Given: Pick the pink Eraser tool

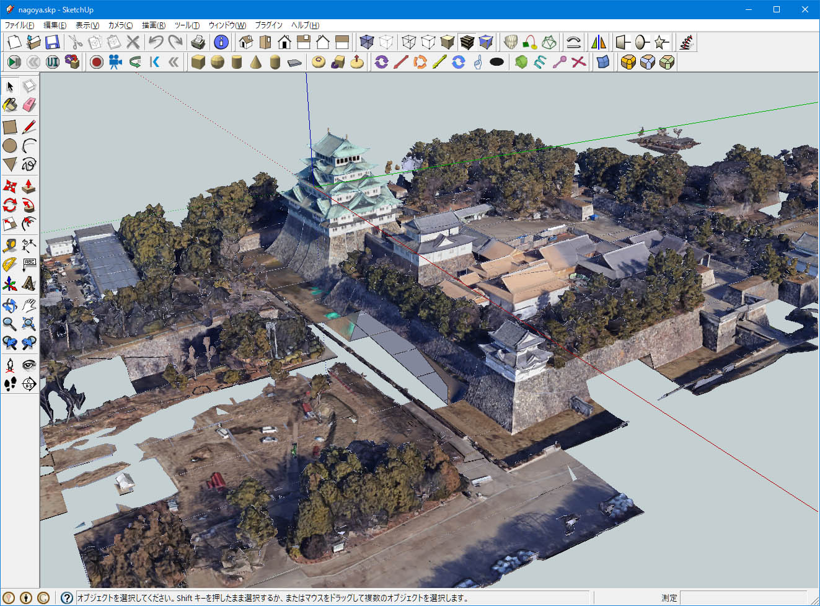Looking at the screenshot, I should pos(29,105).
